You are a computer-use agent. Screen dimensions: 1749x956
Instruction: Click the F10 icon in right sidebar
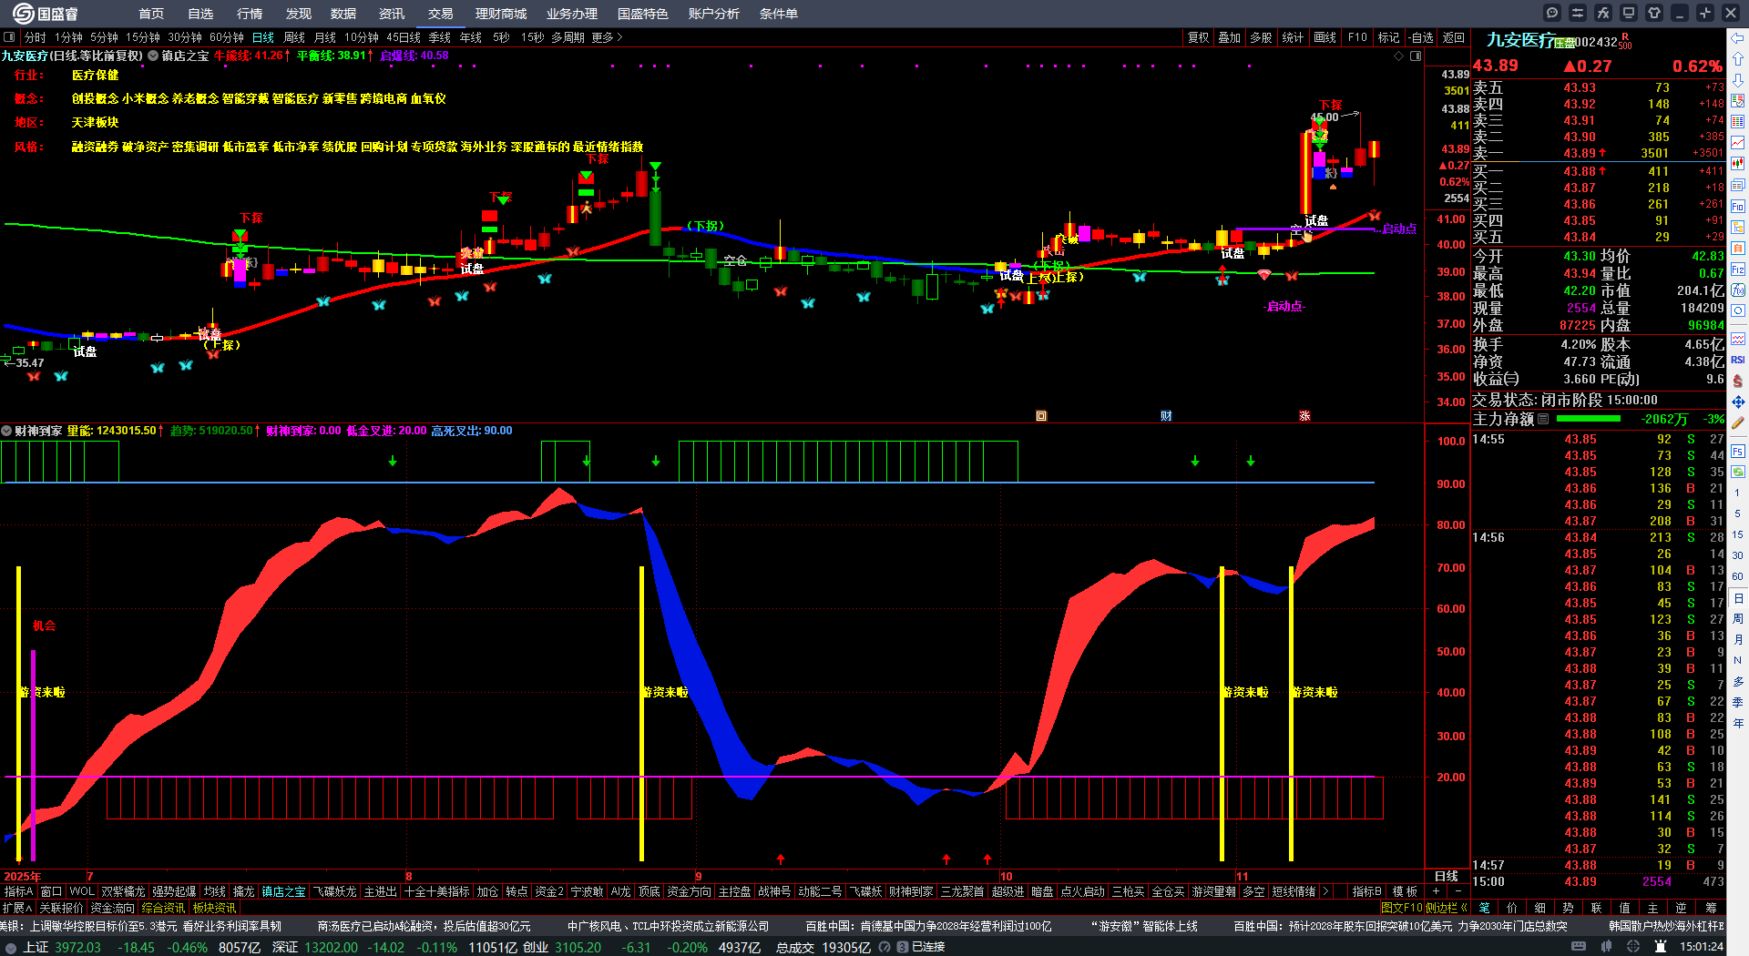click(x=1738, y=207)
